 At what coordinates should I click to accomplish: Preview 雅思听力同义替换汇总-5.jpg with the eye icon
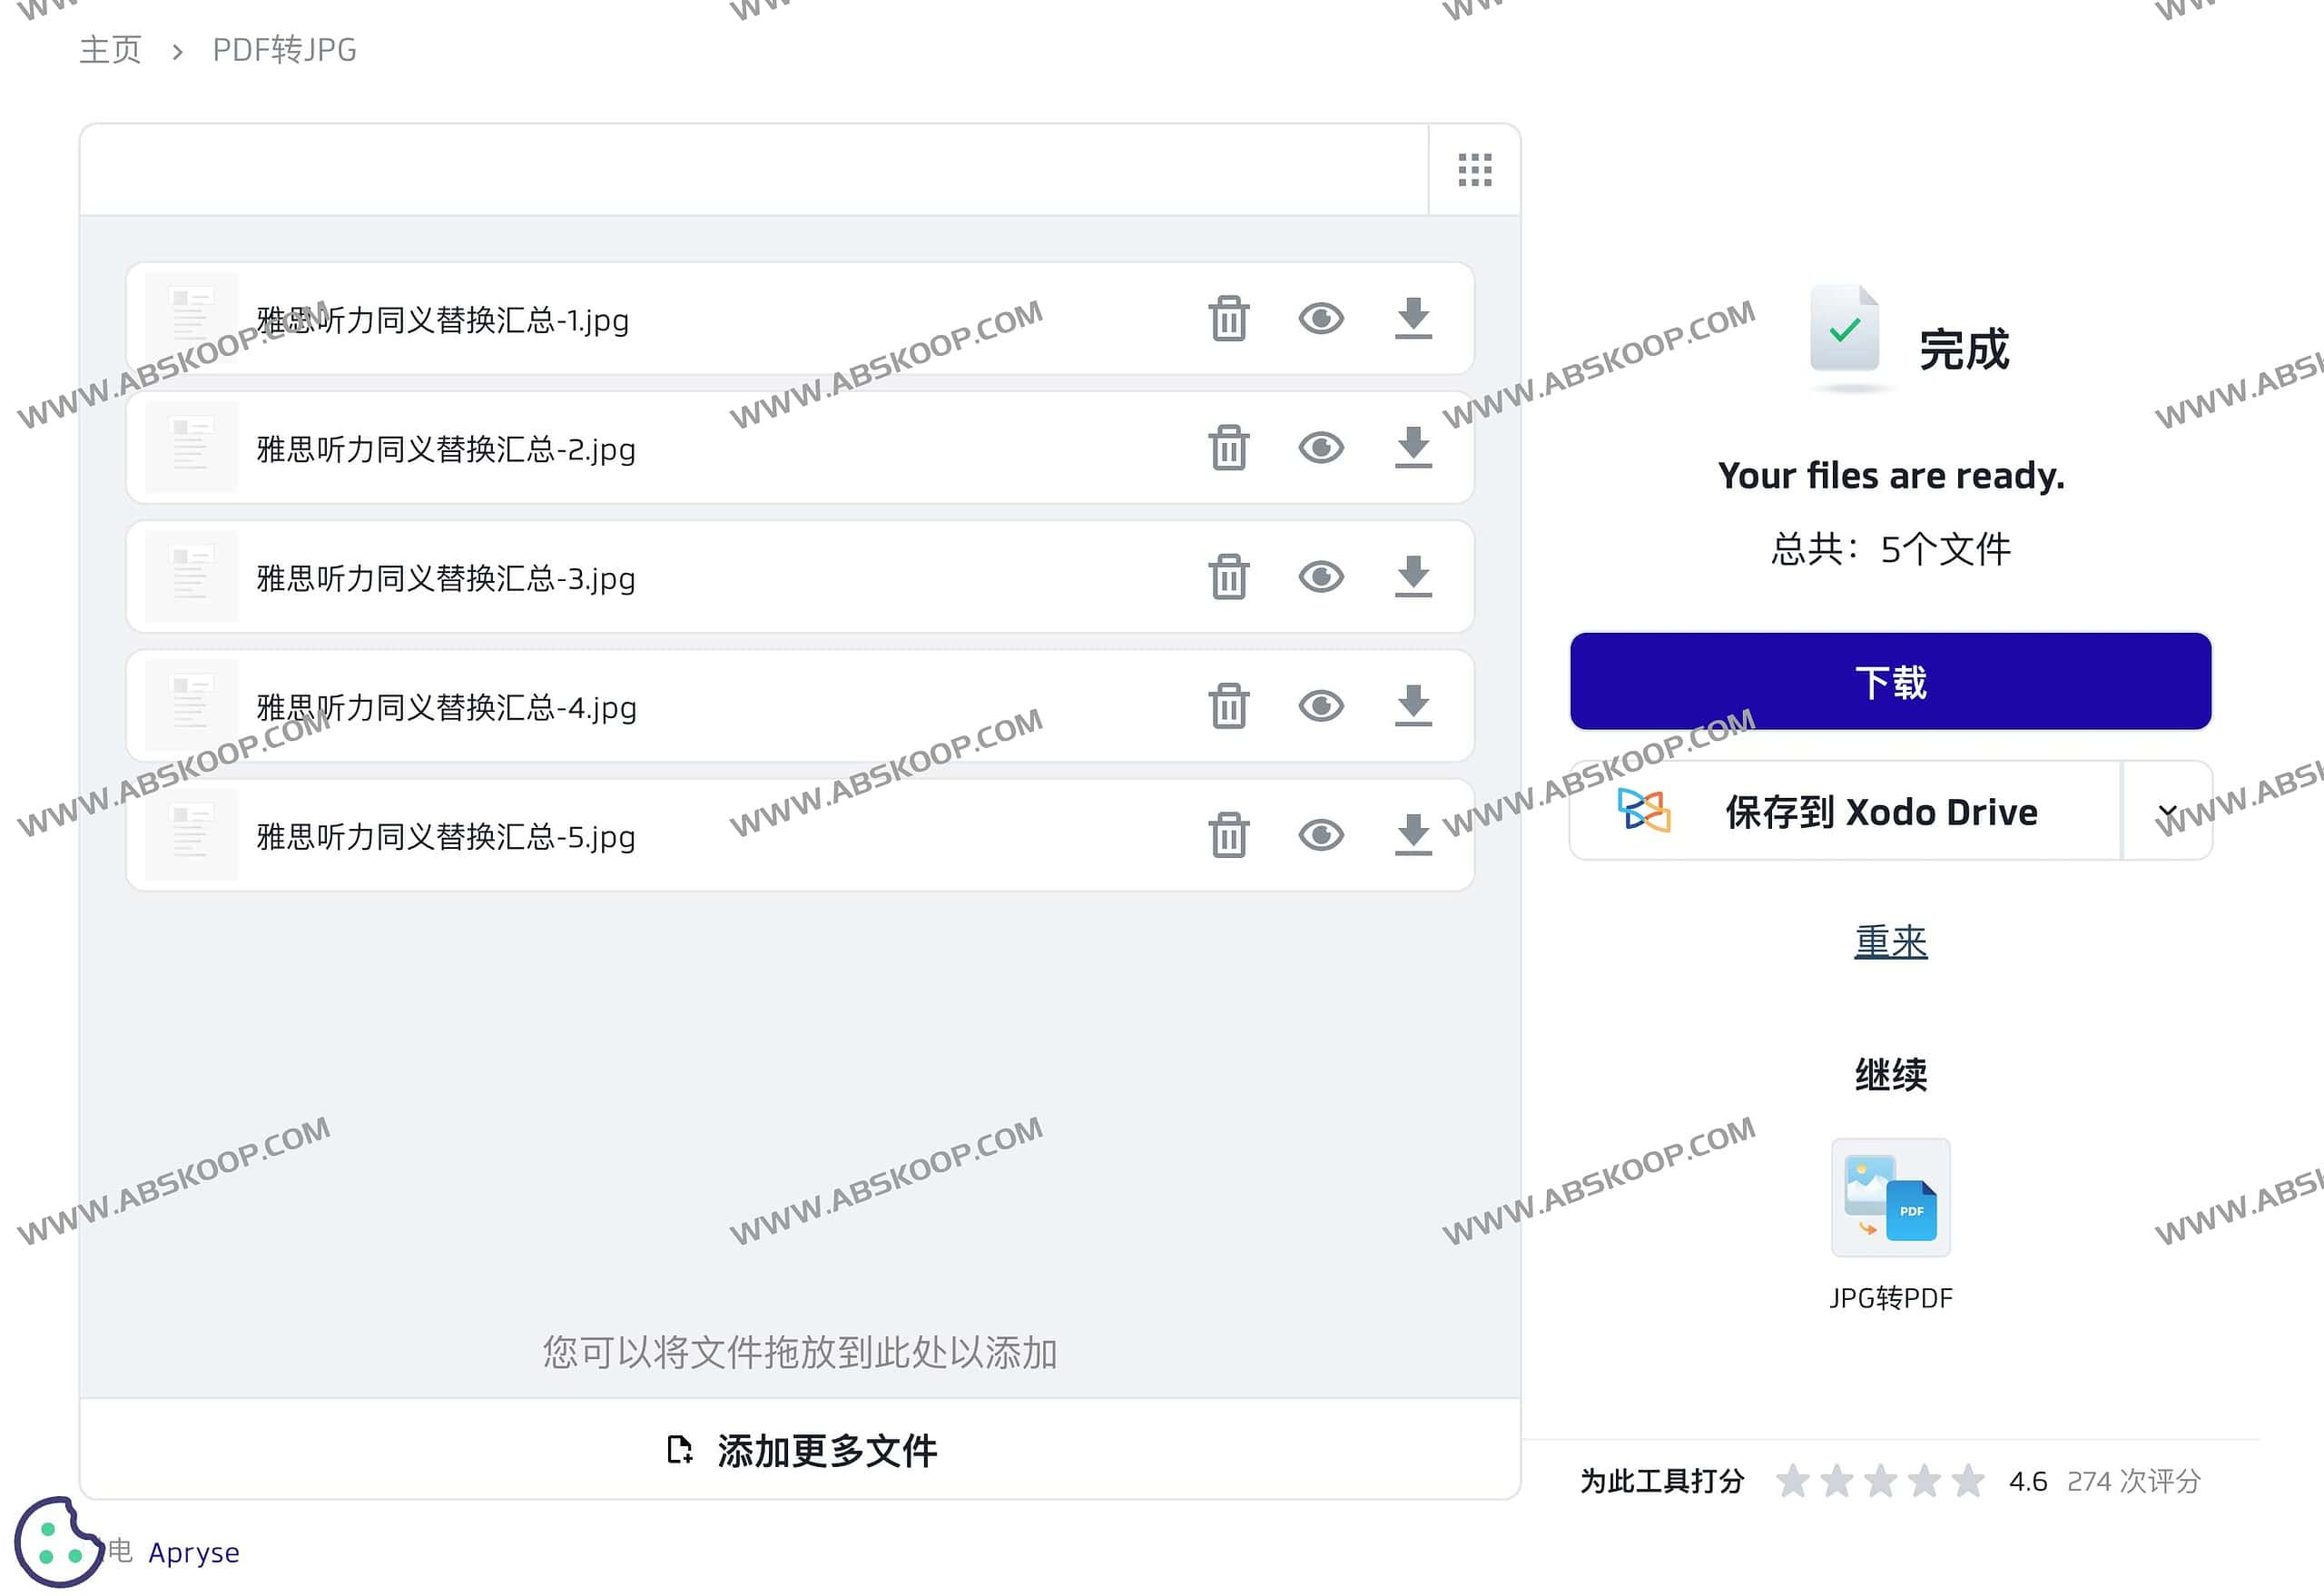(x=1321, y=835)
